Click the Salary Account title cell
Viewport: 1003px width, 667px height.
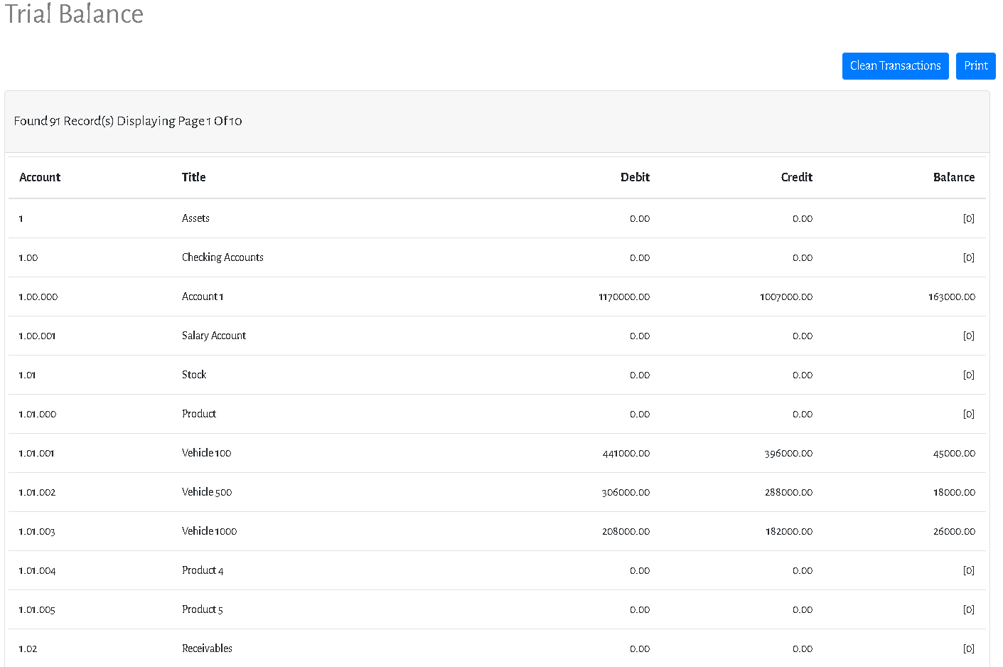[x=214, y=336]
